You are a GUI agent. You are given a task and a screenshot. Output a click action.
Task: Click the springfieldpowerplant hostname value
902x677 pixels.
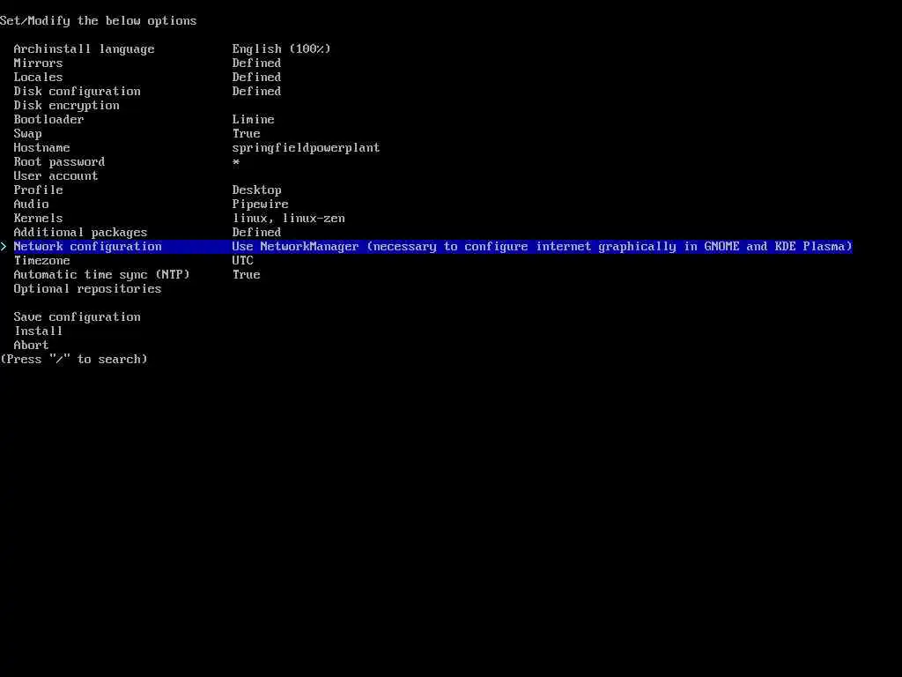click(x=306, y=147)
